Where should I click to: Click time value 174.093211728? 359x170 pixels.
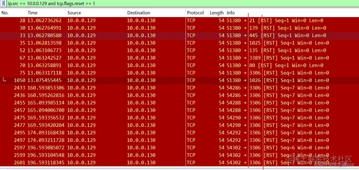[46, 140]
